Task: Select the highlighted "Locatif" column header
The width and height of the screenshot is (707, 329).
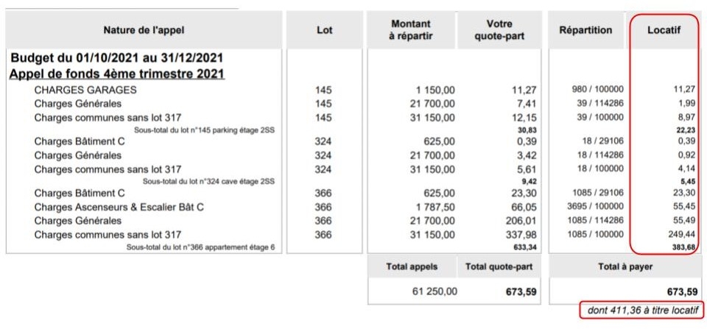Action: [x=663, y=30]
